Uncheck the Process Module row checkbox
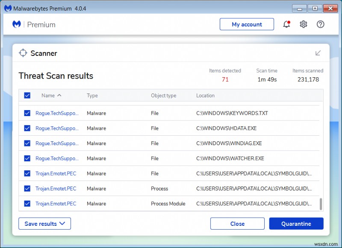Viewport: 342px width, 248px height. pyautogui.click(x=27, y=203)
